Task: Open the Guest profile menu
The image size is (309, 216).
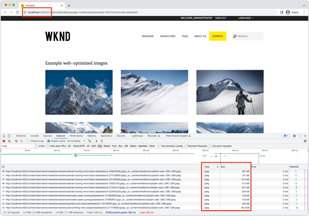Action: click(x=293, y=12)
